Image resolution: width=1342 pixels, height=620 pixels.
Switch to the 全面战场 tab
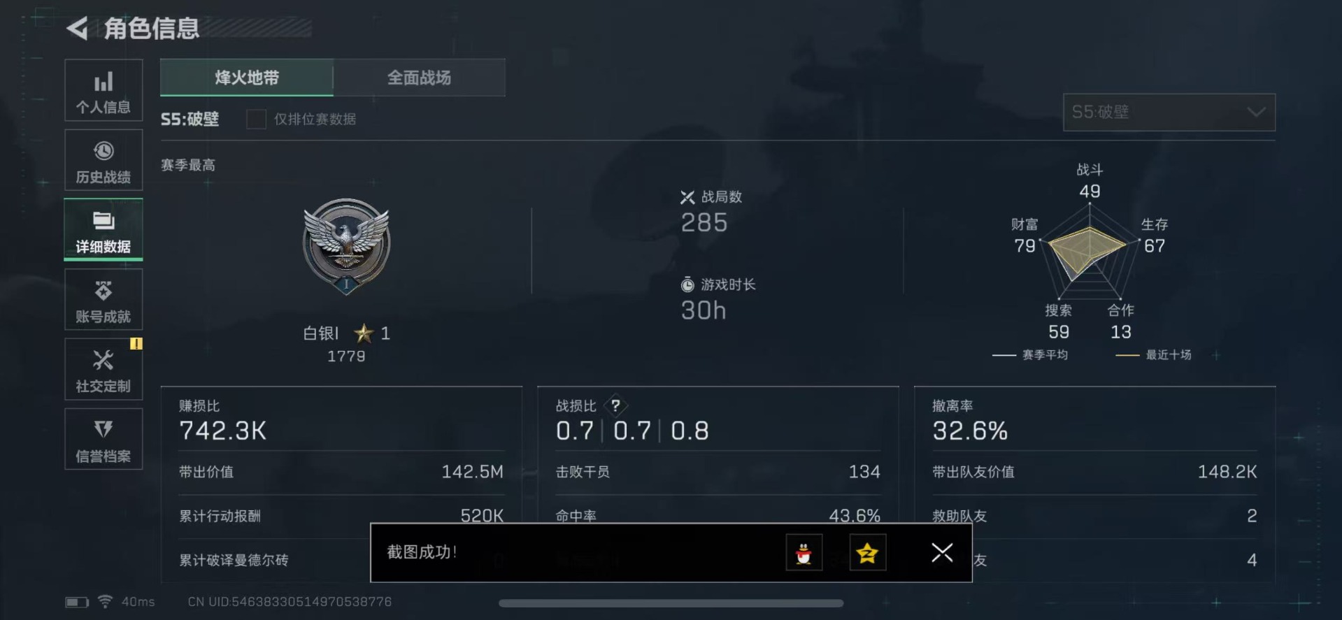419,78
